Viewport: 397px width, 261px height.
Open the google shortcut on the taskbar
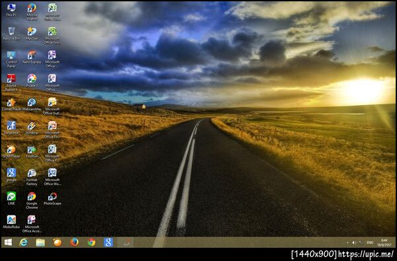[x=108, y=242]
